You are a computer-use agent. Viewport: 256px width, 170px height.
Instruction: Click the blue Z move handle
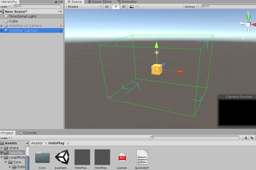(x=163, y=64)
